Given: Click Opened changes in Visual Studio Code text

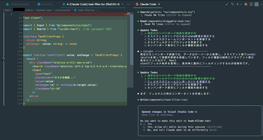Looking at the screenshot, I should pyautogui.click(x=167, y=112).
